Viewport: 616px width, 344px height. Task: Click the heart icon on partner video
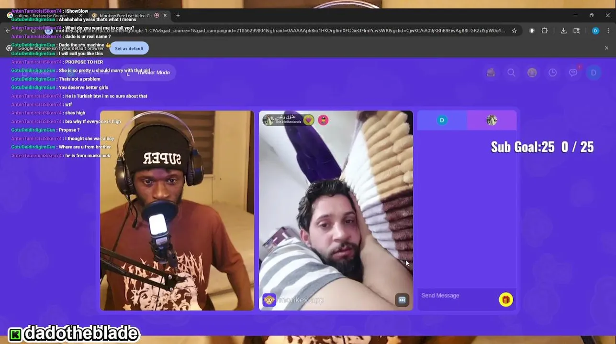pyautogui.click(x=309, y=120)
